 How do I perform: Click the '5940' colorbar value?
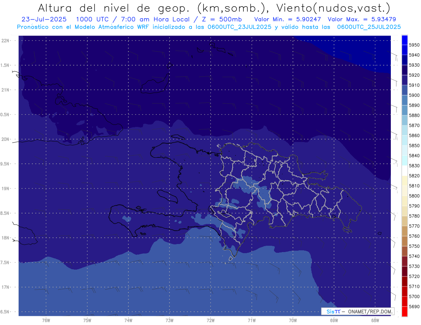tap(414, 55)
